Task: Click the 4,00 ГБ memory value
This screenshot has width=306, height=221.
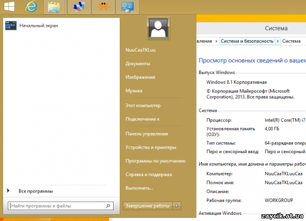Action: tap(272, 129)
